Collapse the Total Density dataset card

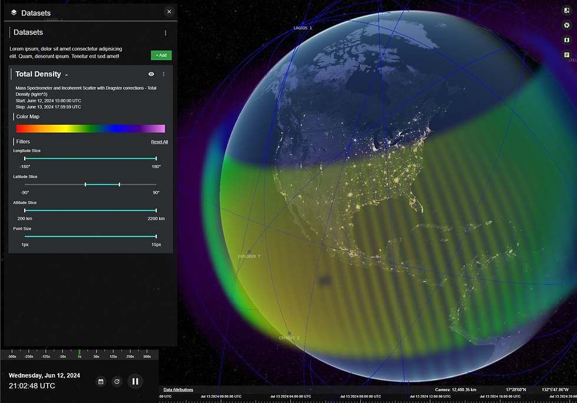(x=67, y=75)
